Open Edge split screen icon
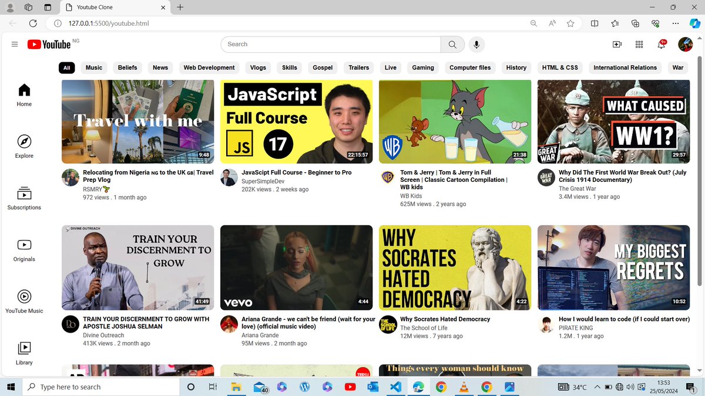The width and height of the screenshot is (705, 396). [x=595, y=23]
